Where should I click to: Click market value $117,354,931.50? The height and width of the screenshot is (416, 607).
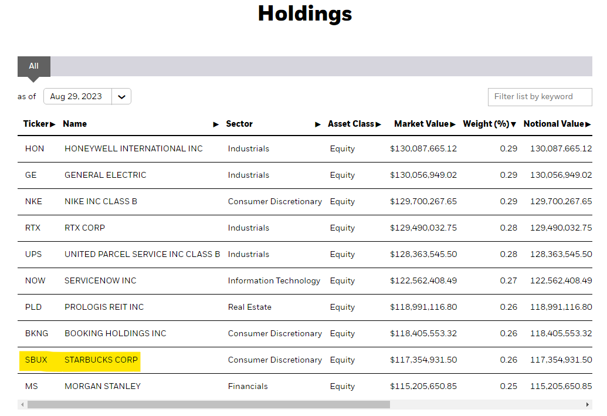[x=423, y=360]
